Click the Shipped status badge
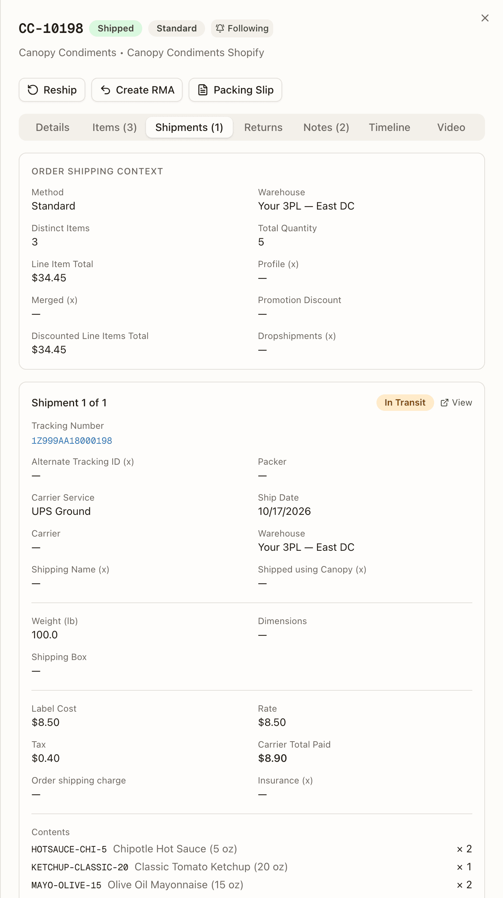 point(116,28)
